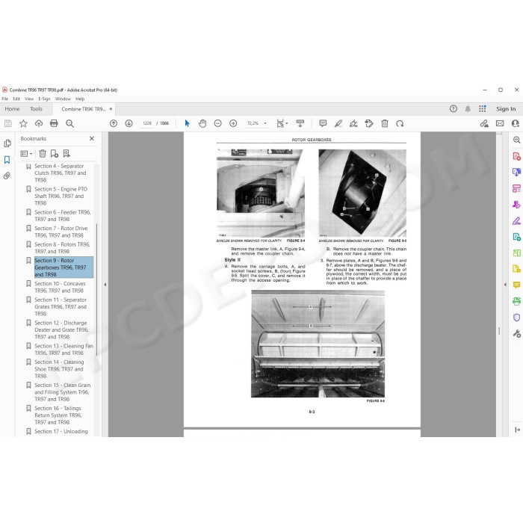Close the Combine TR96 document tab
The width and height of the screenshot is (523, 523).
111,109
